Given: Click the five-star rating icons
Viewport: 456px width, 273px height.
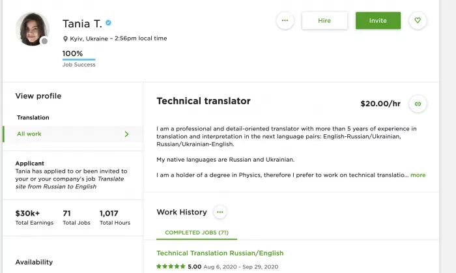Looking at the screenshot, I should coord(171,266).
